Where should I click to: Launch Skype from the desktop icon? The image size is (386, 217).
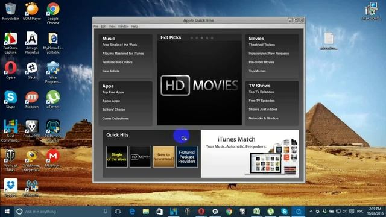[x=11, y=99]
